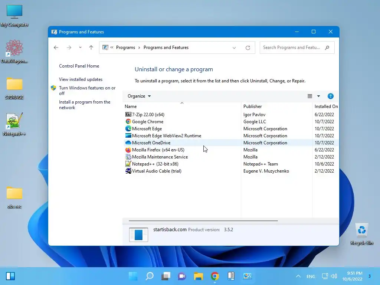The image size is (380, 285).
Task: Select the Google Chrome icon in the programs list
Action: pos(128,121)
